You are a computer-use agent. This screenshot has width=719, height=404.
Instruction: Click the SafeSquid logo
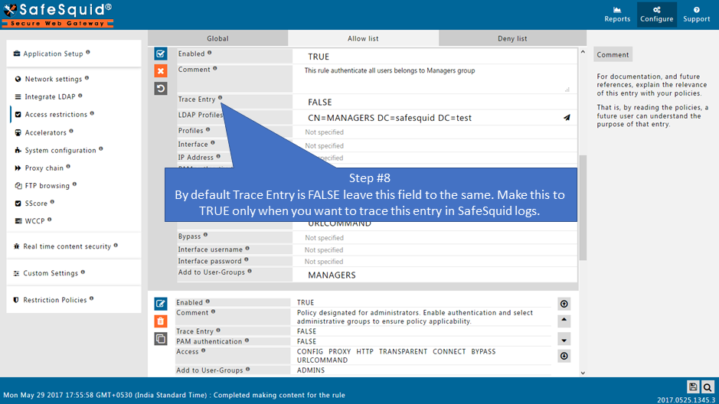(57, 15)
